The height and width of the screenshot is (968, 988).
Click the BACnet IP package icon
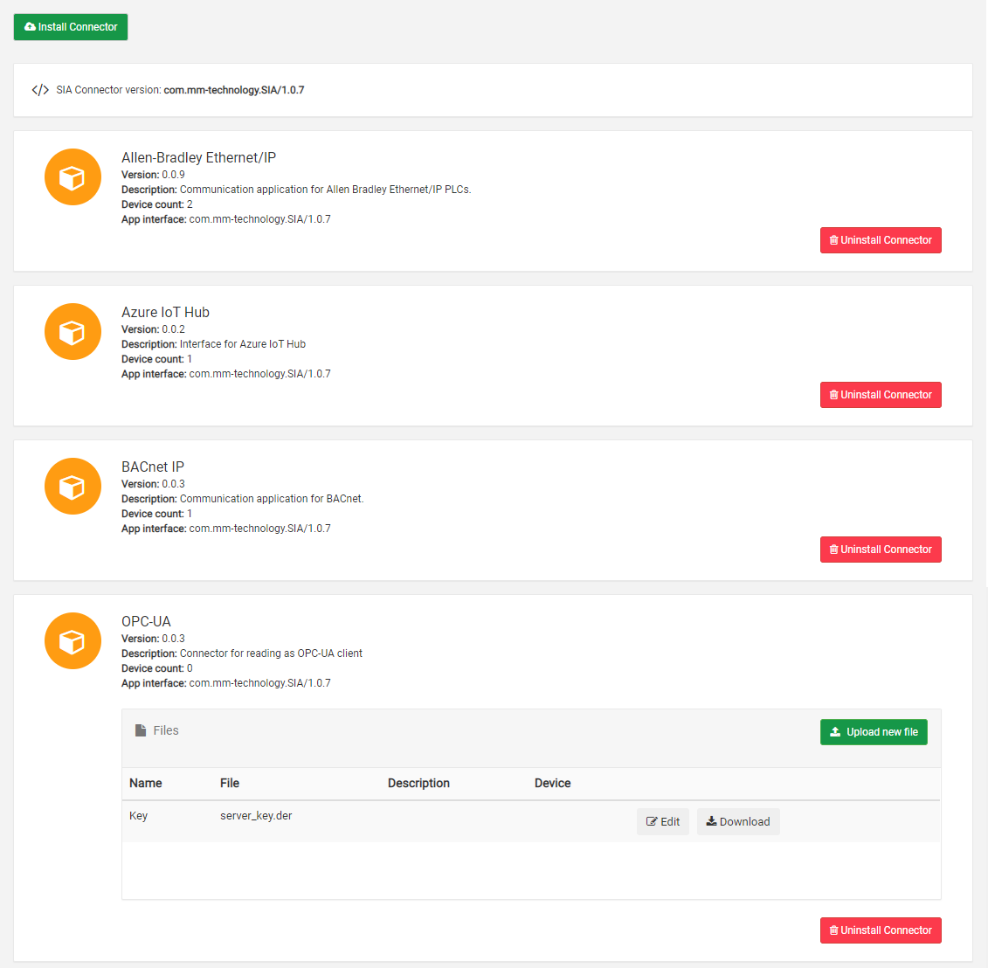pyautogui.click(x=73, y=486)
